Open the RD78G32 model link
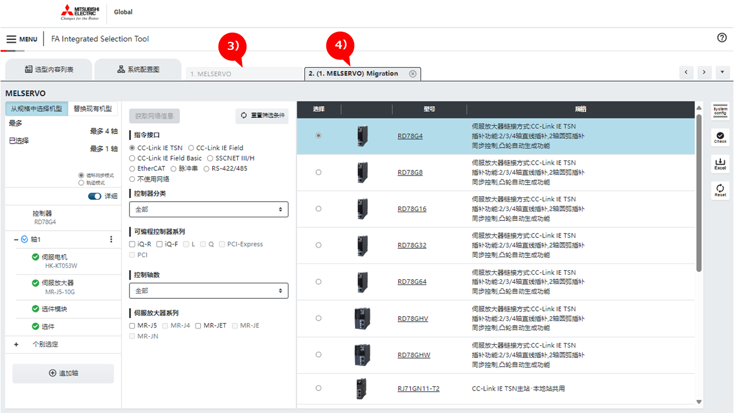Image resolution: width=734 pixels, height=413 pixels. [x=412, y=246]
